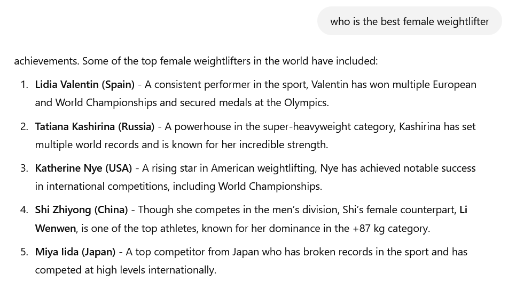Click the bold name Katherine Nye (USA)
516x298 pixels.
pyautogui.click(x=83, y=168)
